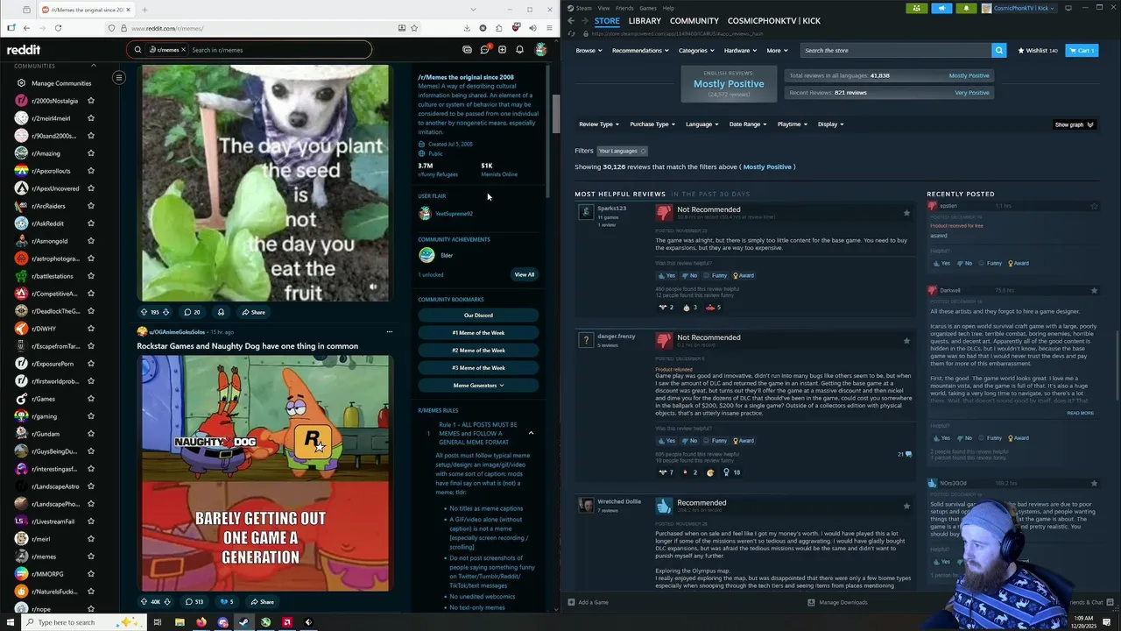1121x631 pixels.
Task: Open Firefox downloads arrow icon
Action: (467, 28)
